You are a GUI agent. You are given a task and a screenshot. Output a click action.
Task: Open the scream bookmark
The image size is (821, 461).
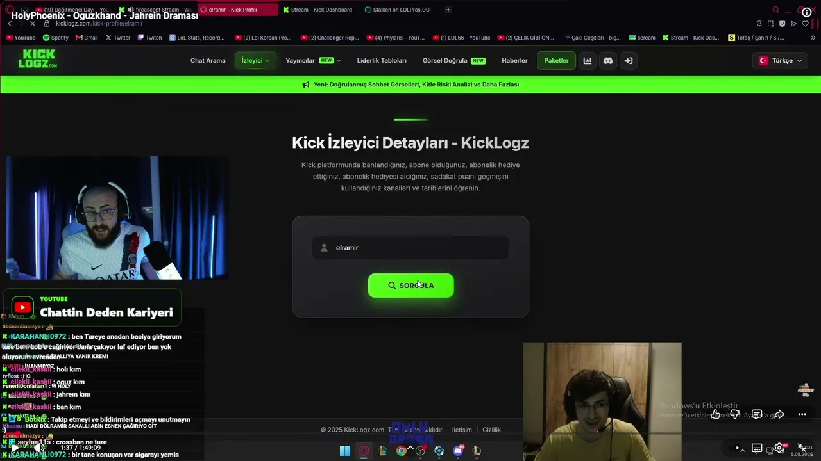click(642, 38)
